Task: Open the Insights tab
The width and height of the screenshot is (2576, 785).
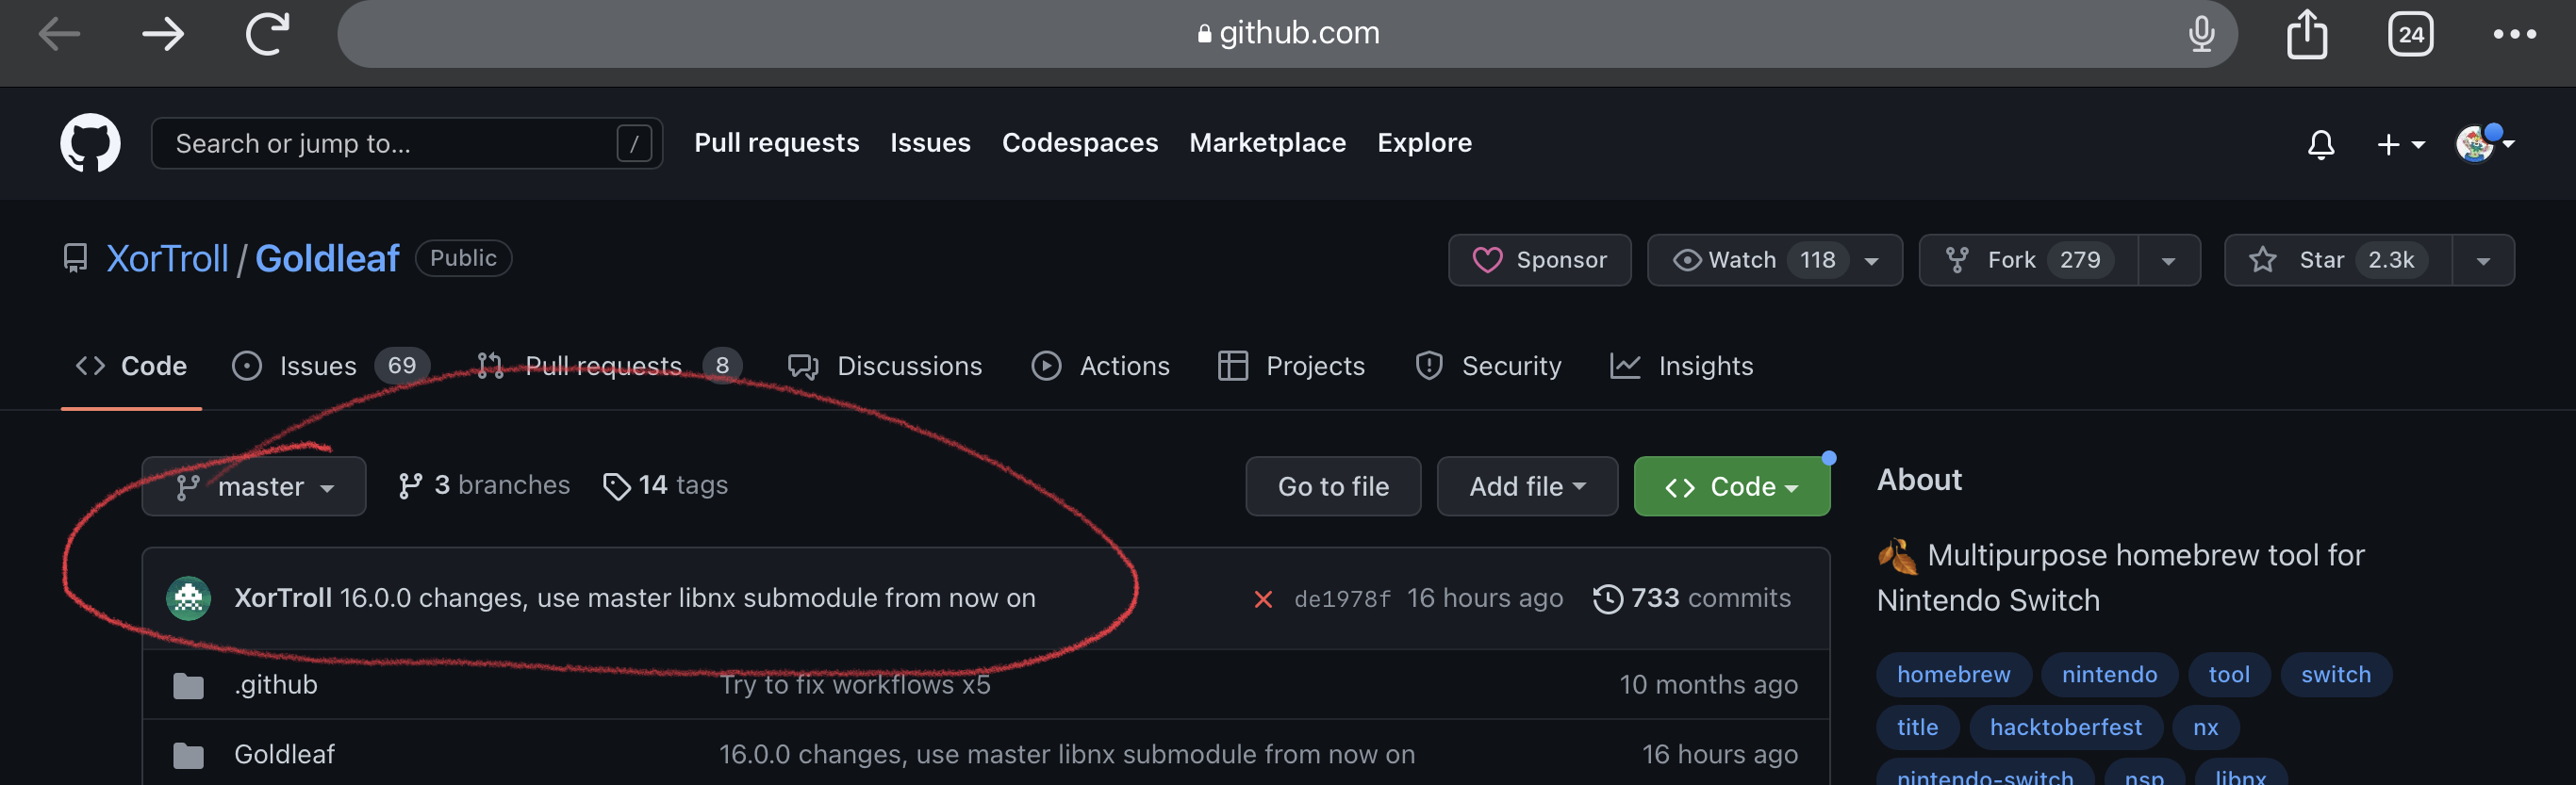Action: (1681, 366)
